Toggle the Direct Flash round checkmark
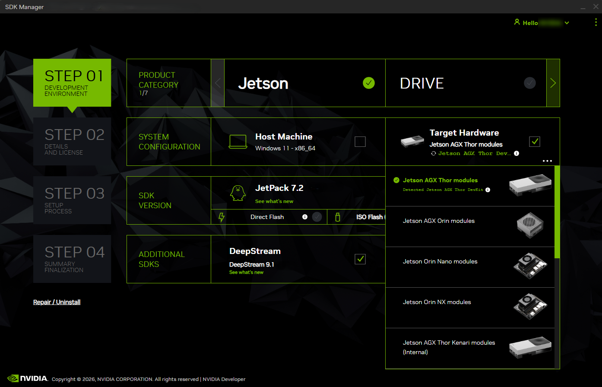Image resolution: width=602 pixels, height=387 pixels. point(317,217)
